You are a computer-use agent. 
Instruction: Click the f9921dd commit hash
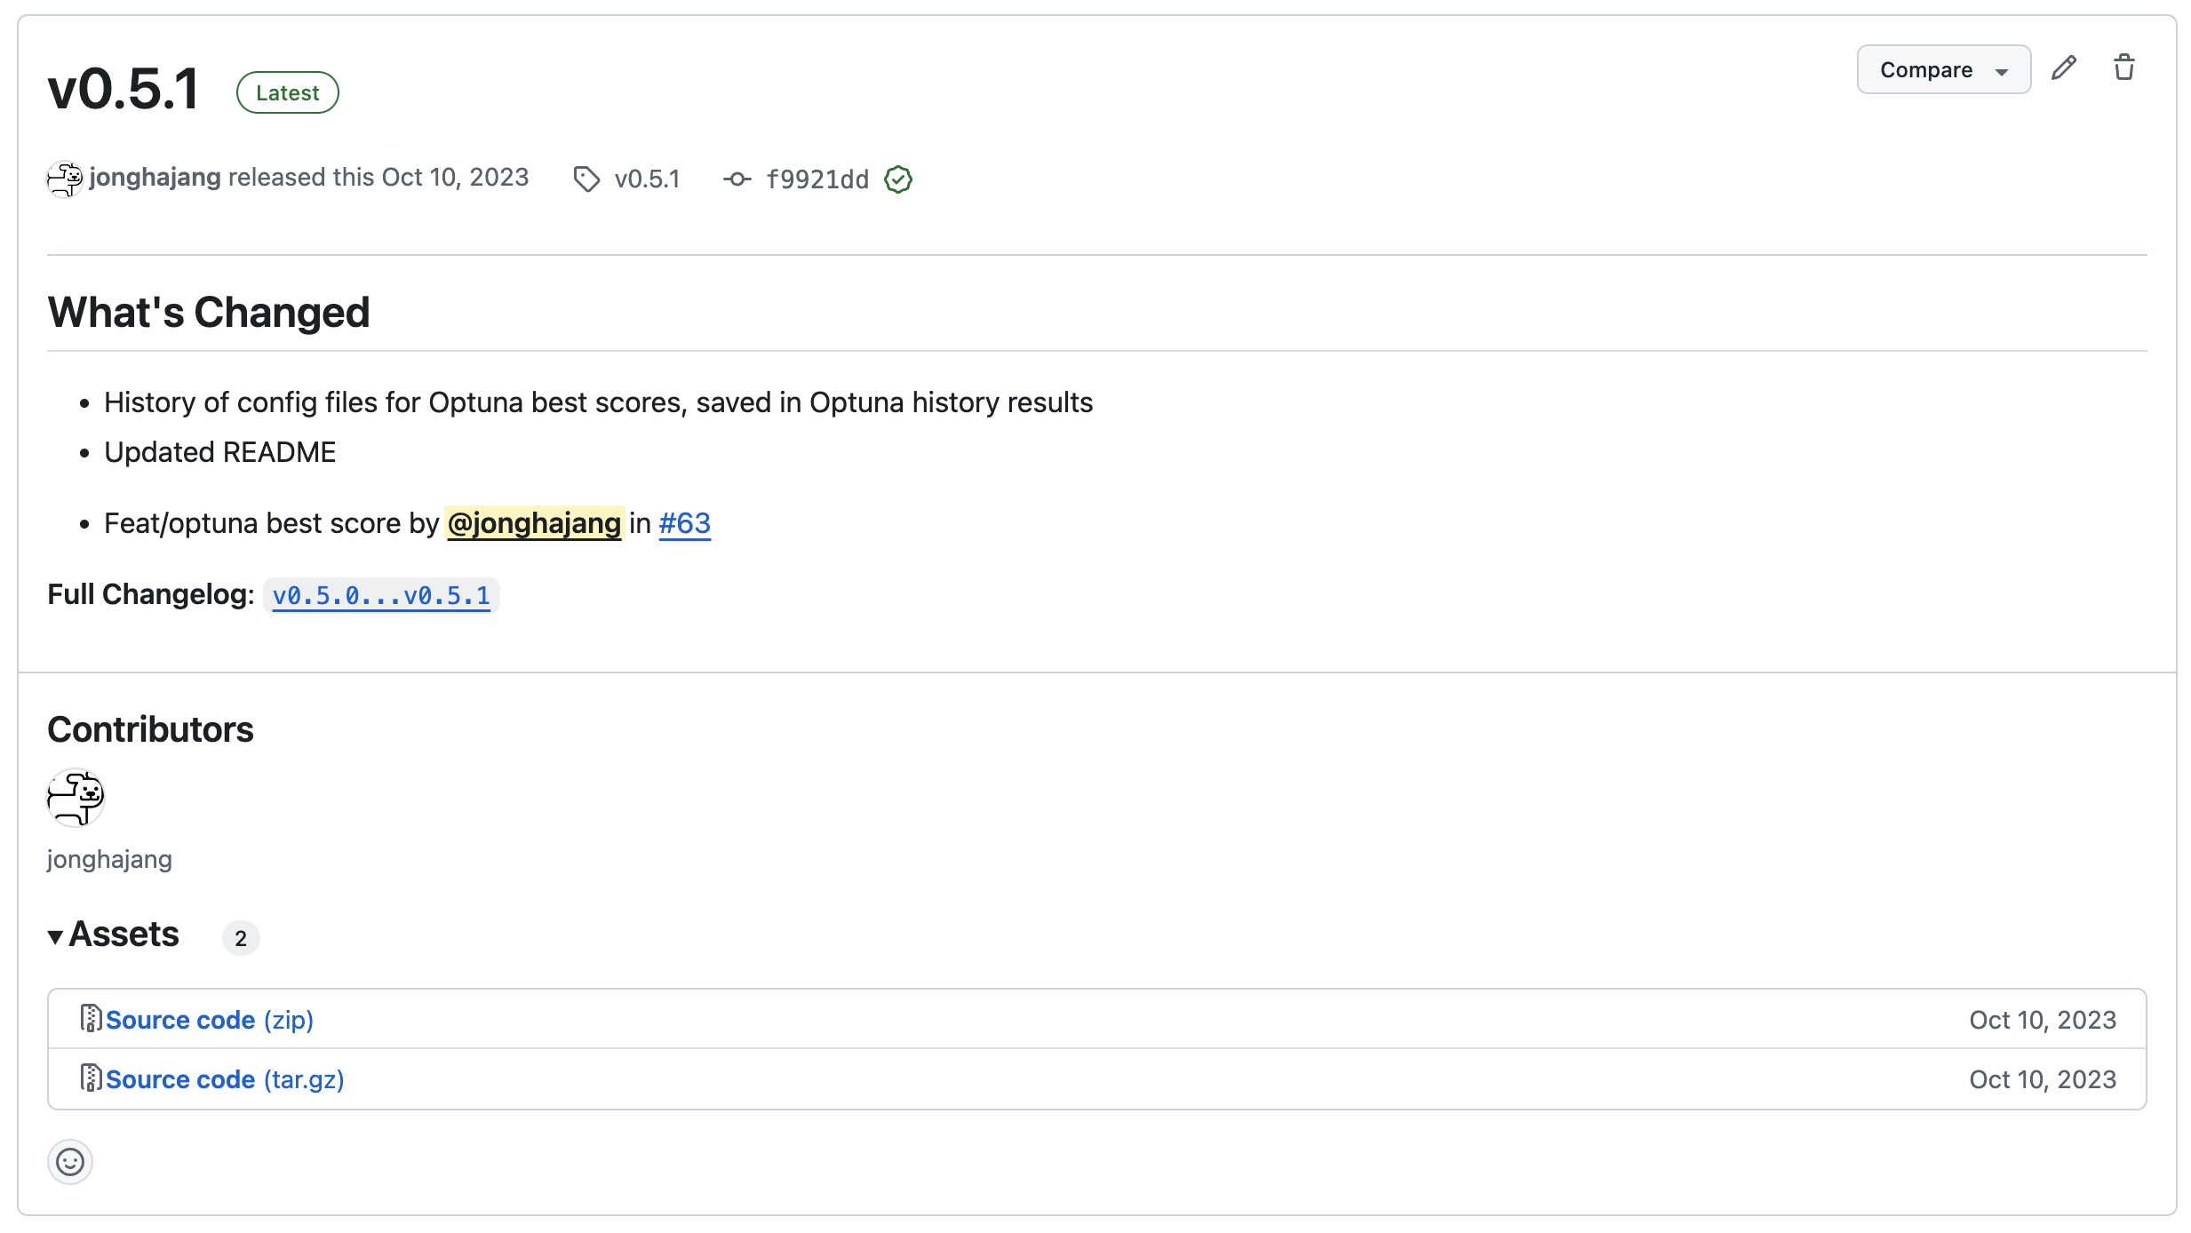817,179
